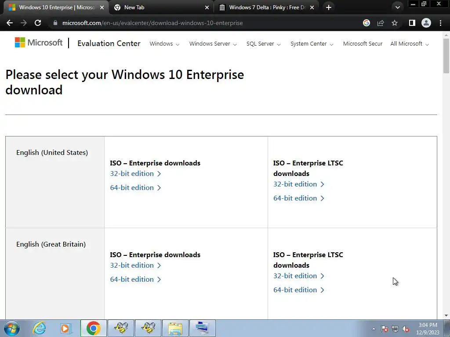This screenshot has height=337, width=450.
Task: Download Great Britain Enterprise 64-bit edition
Action: click(135, 280)
